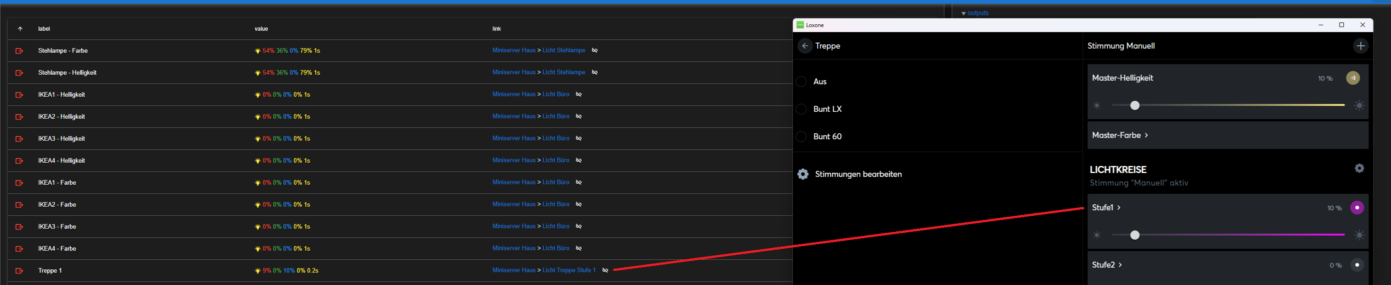This screenshot has width=1391, height=285.
Task: Click Treppe 1 value 9% 0% 10%
Action: tap(279, 271)
